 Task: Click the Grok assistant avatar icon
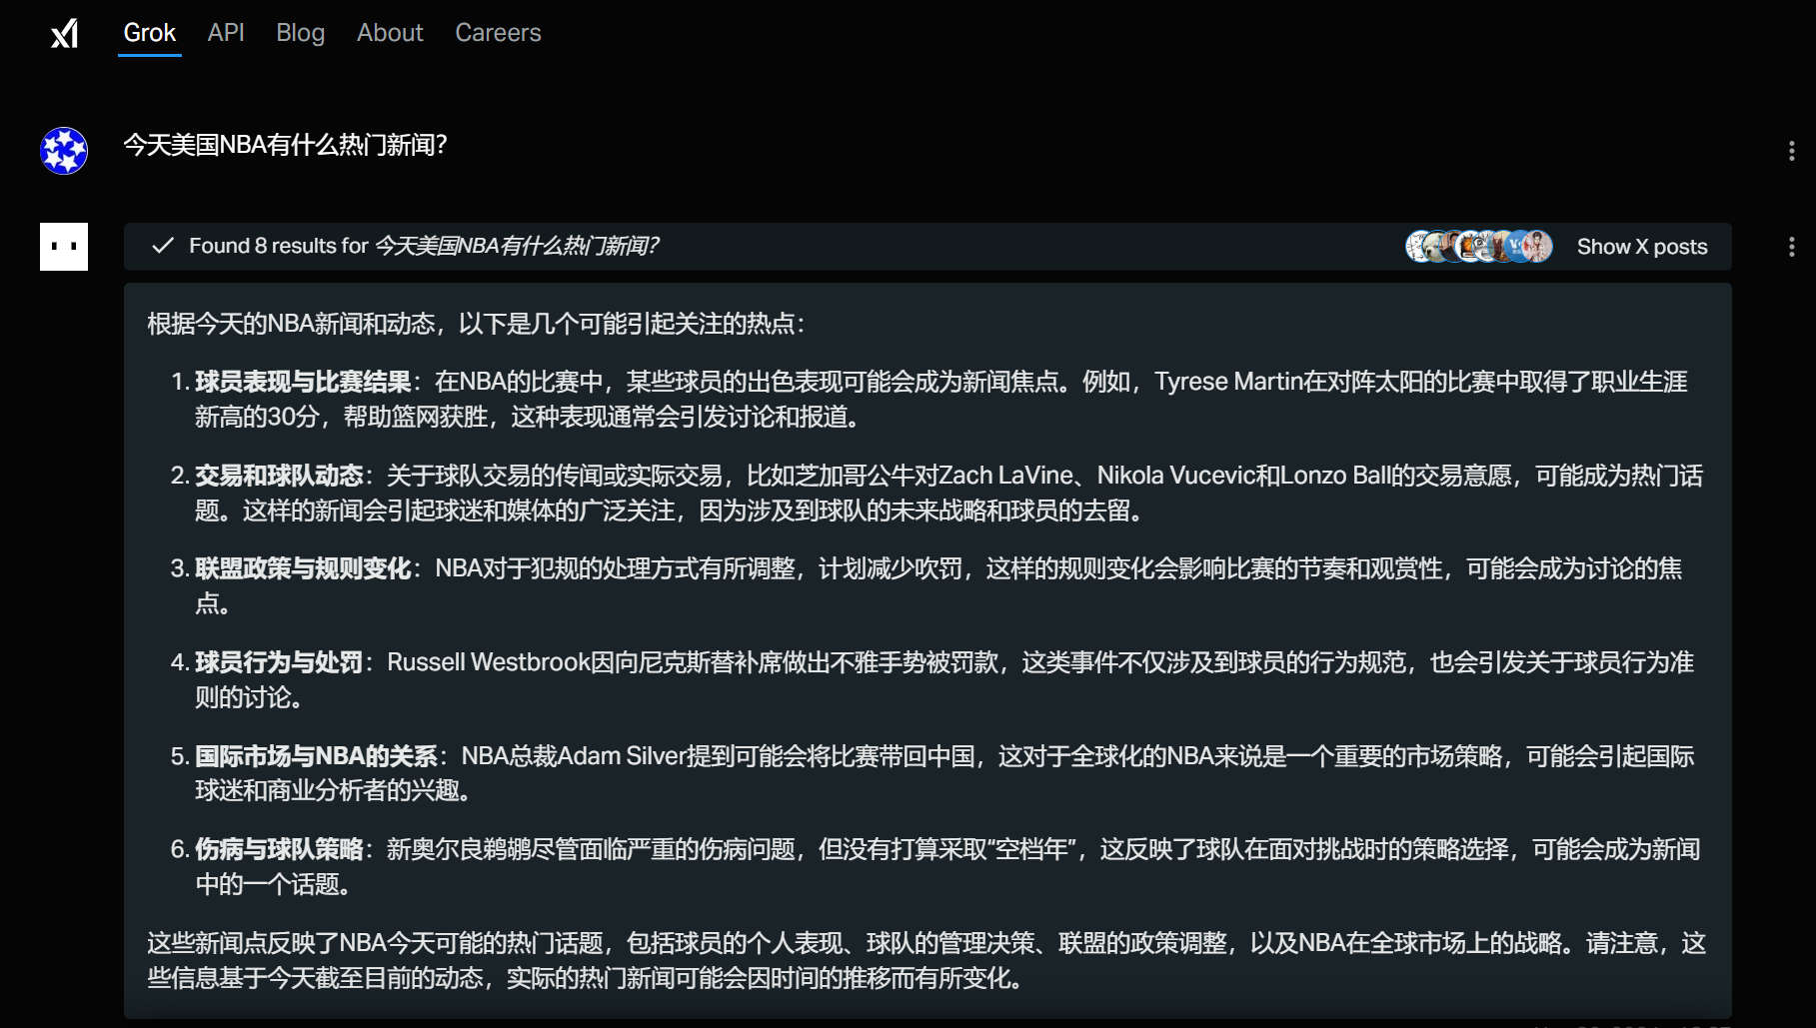[x=64, y=247]
